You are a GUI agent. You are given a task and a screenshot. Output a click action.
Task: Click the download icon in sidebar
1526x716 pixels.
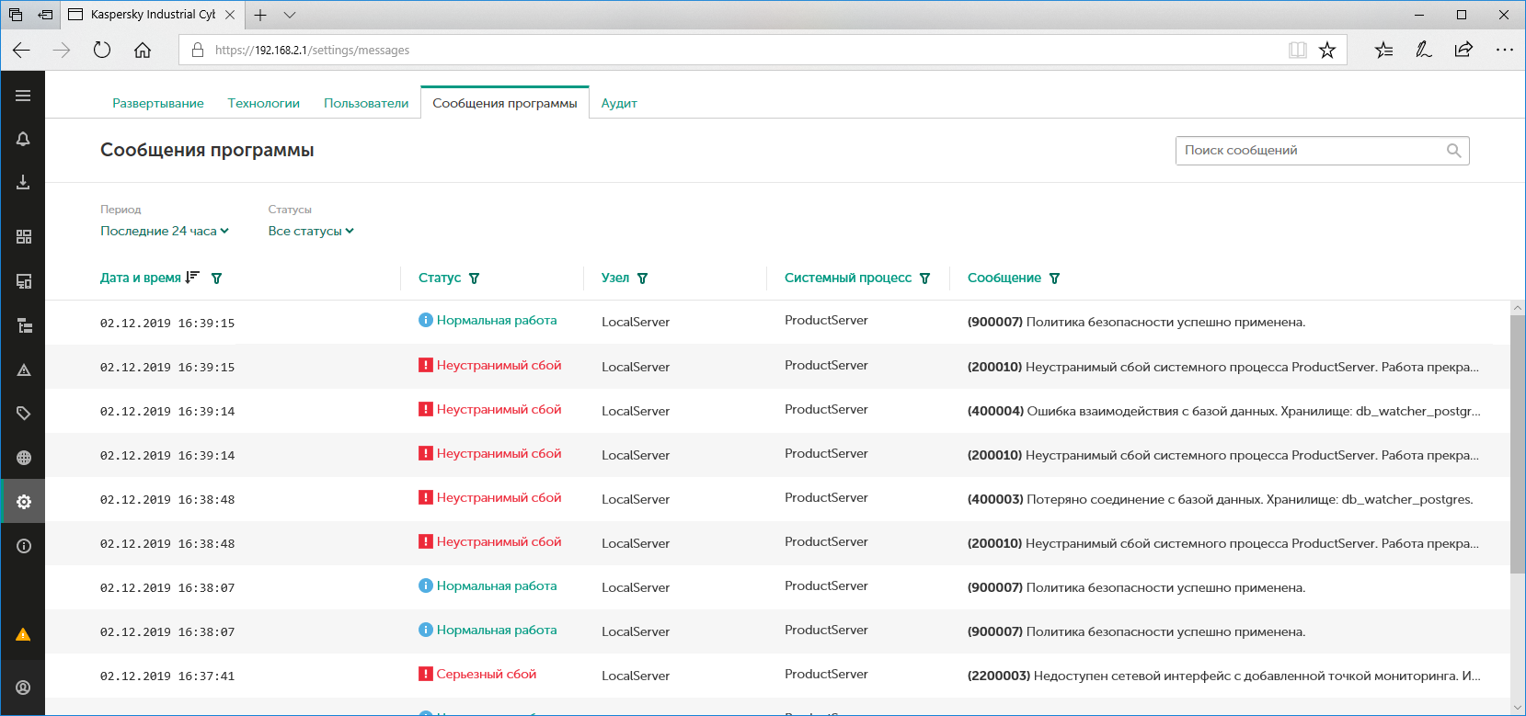tap(23, 183)
